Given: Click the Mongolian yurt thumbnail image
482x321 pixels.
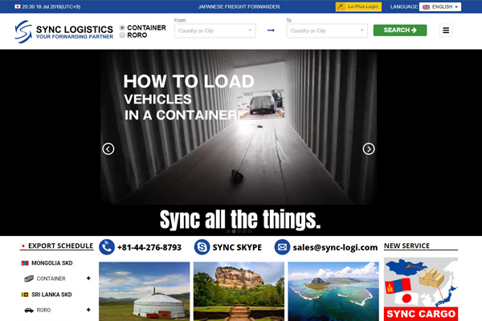Looking at the screenshot, I should click(x=145, y=291).
